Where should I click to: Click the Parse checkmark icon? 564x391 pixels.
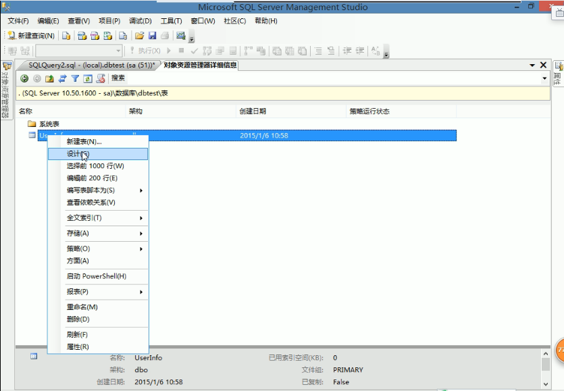(x=195, y=51)
